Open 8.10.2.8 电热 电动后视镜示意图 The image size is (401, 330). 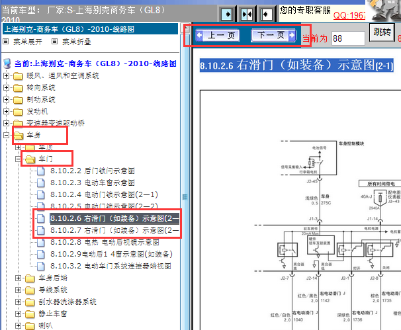coord(105,242)
